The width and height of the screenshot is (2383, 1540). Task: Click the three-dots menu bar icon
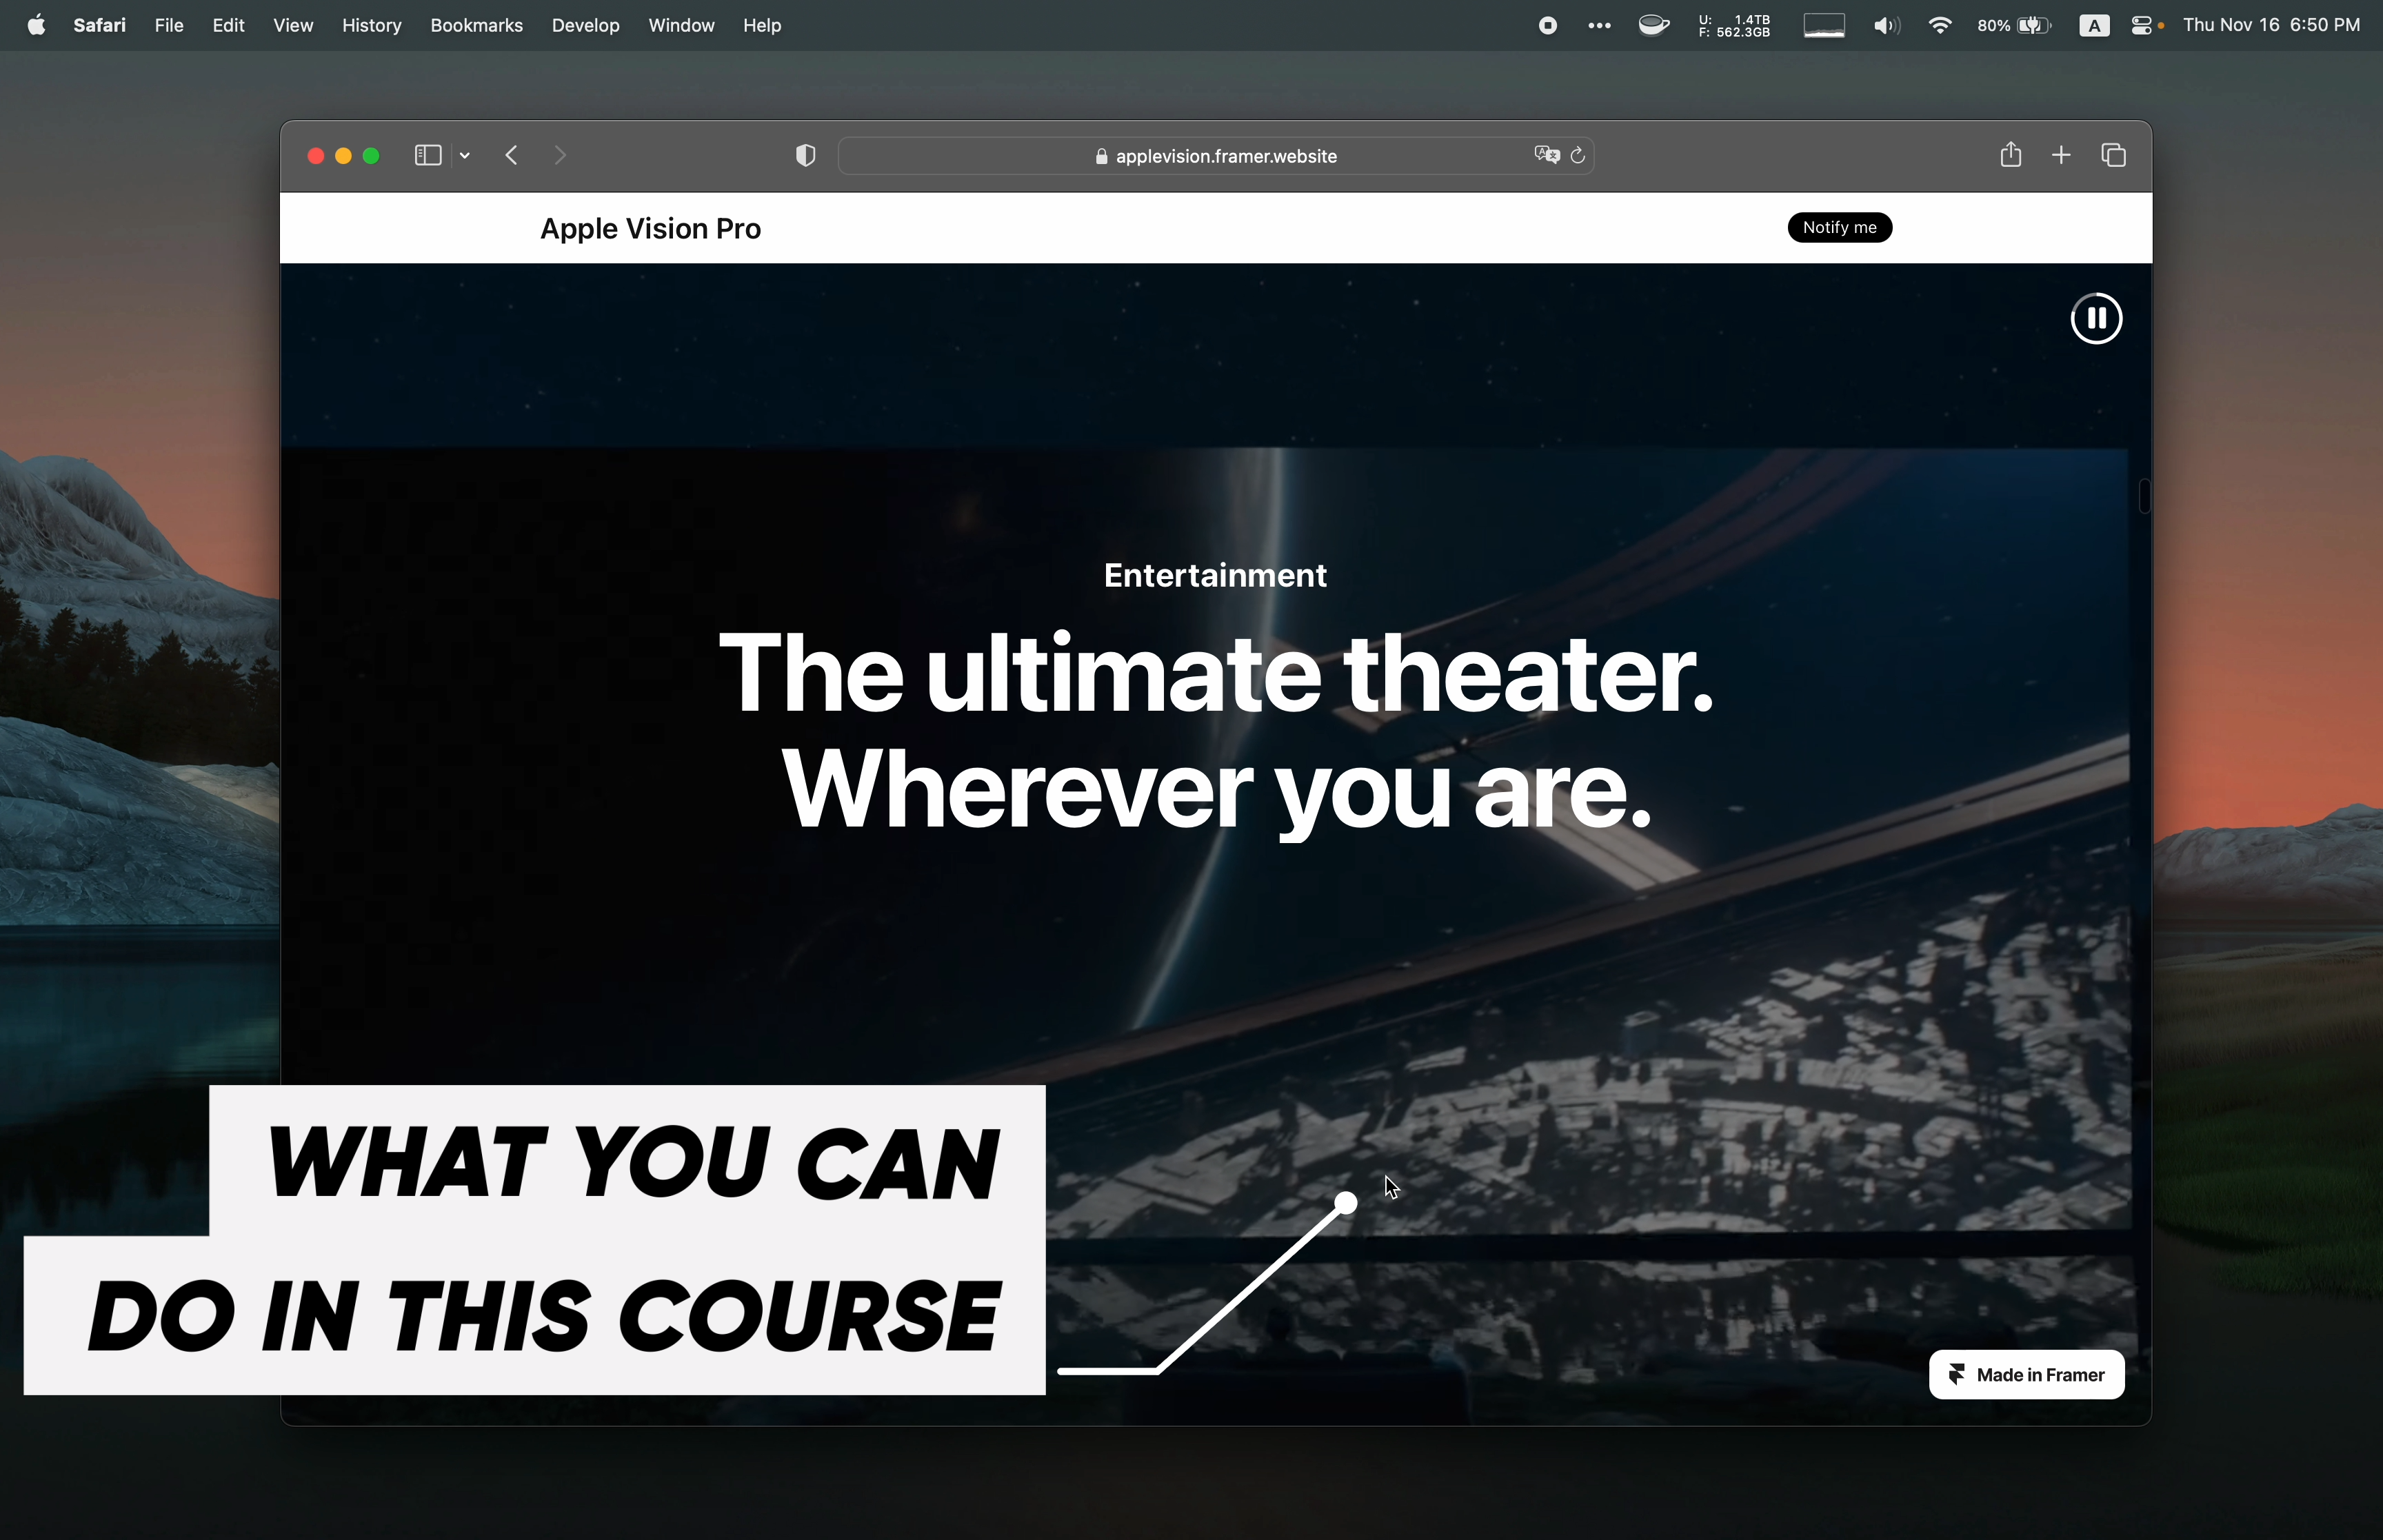1599,26
